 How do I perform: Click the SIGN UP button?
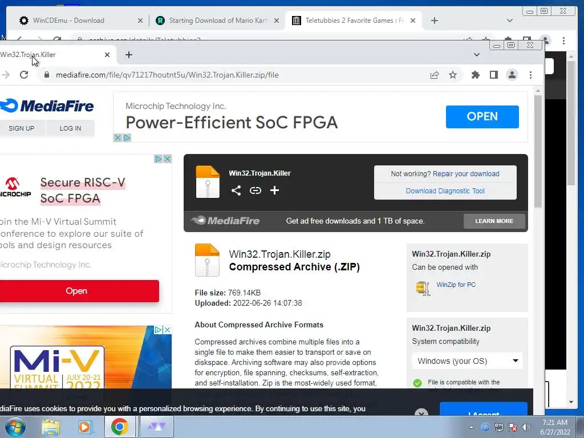coord(22,128)
